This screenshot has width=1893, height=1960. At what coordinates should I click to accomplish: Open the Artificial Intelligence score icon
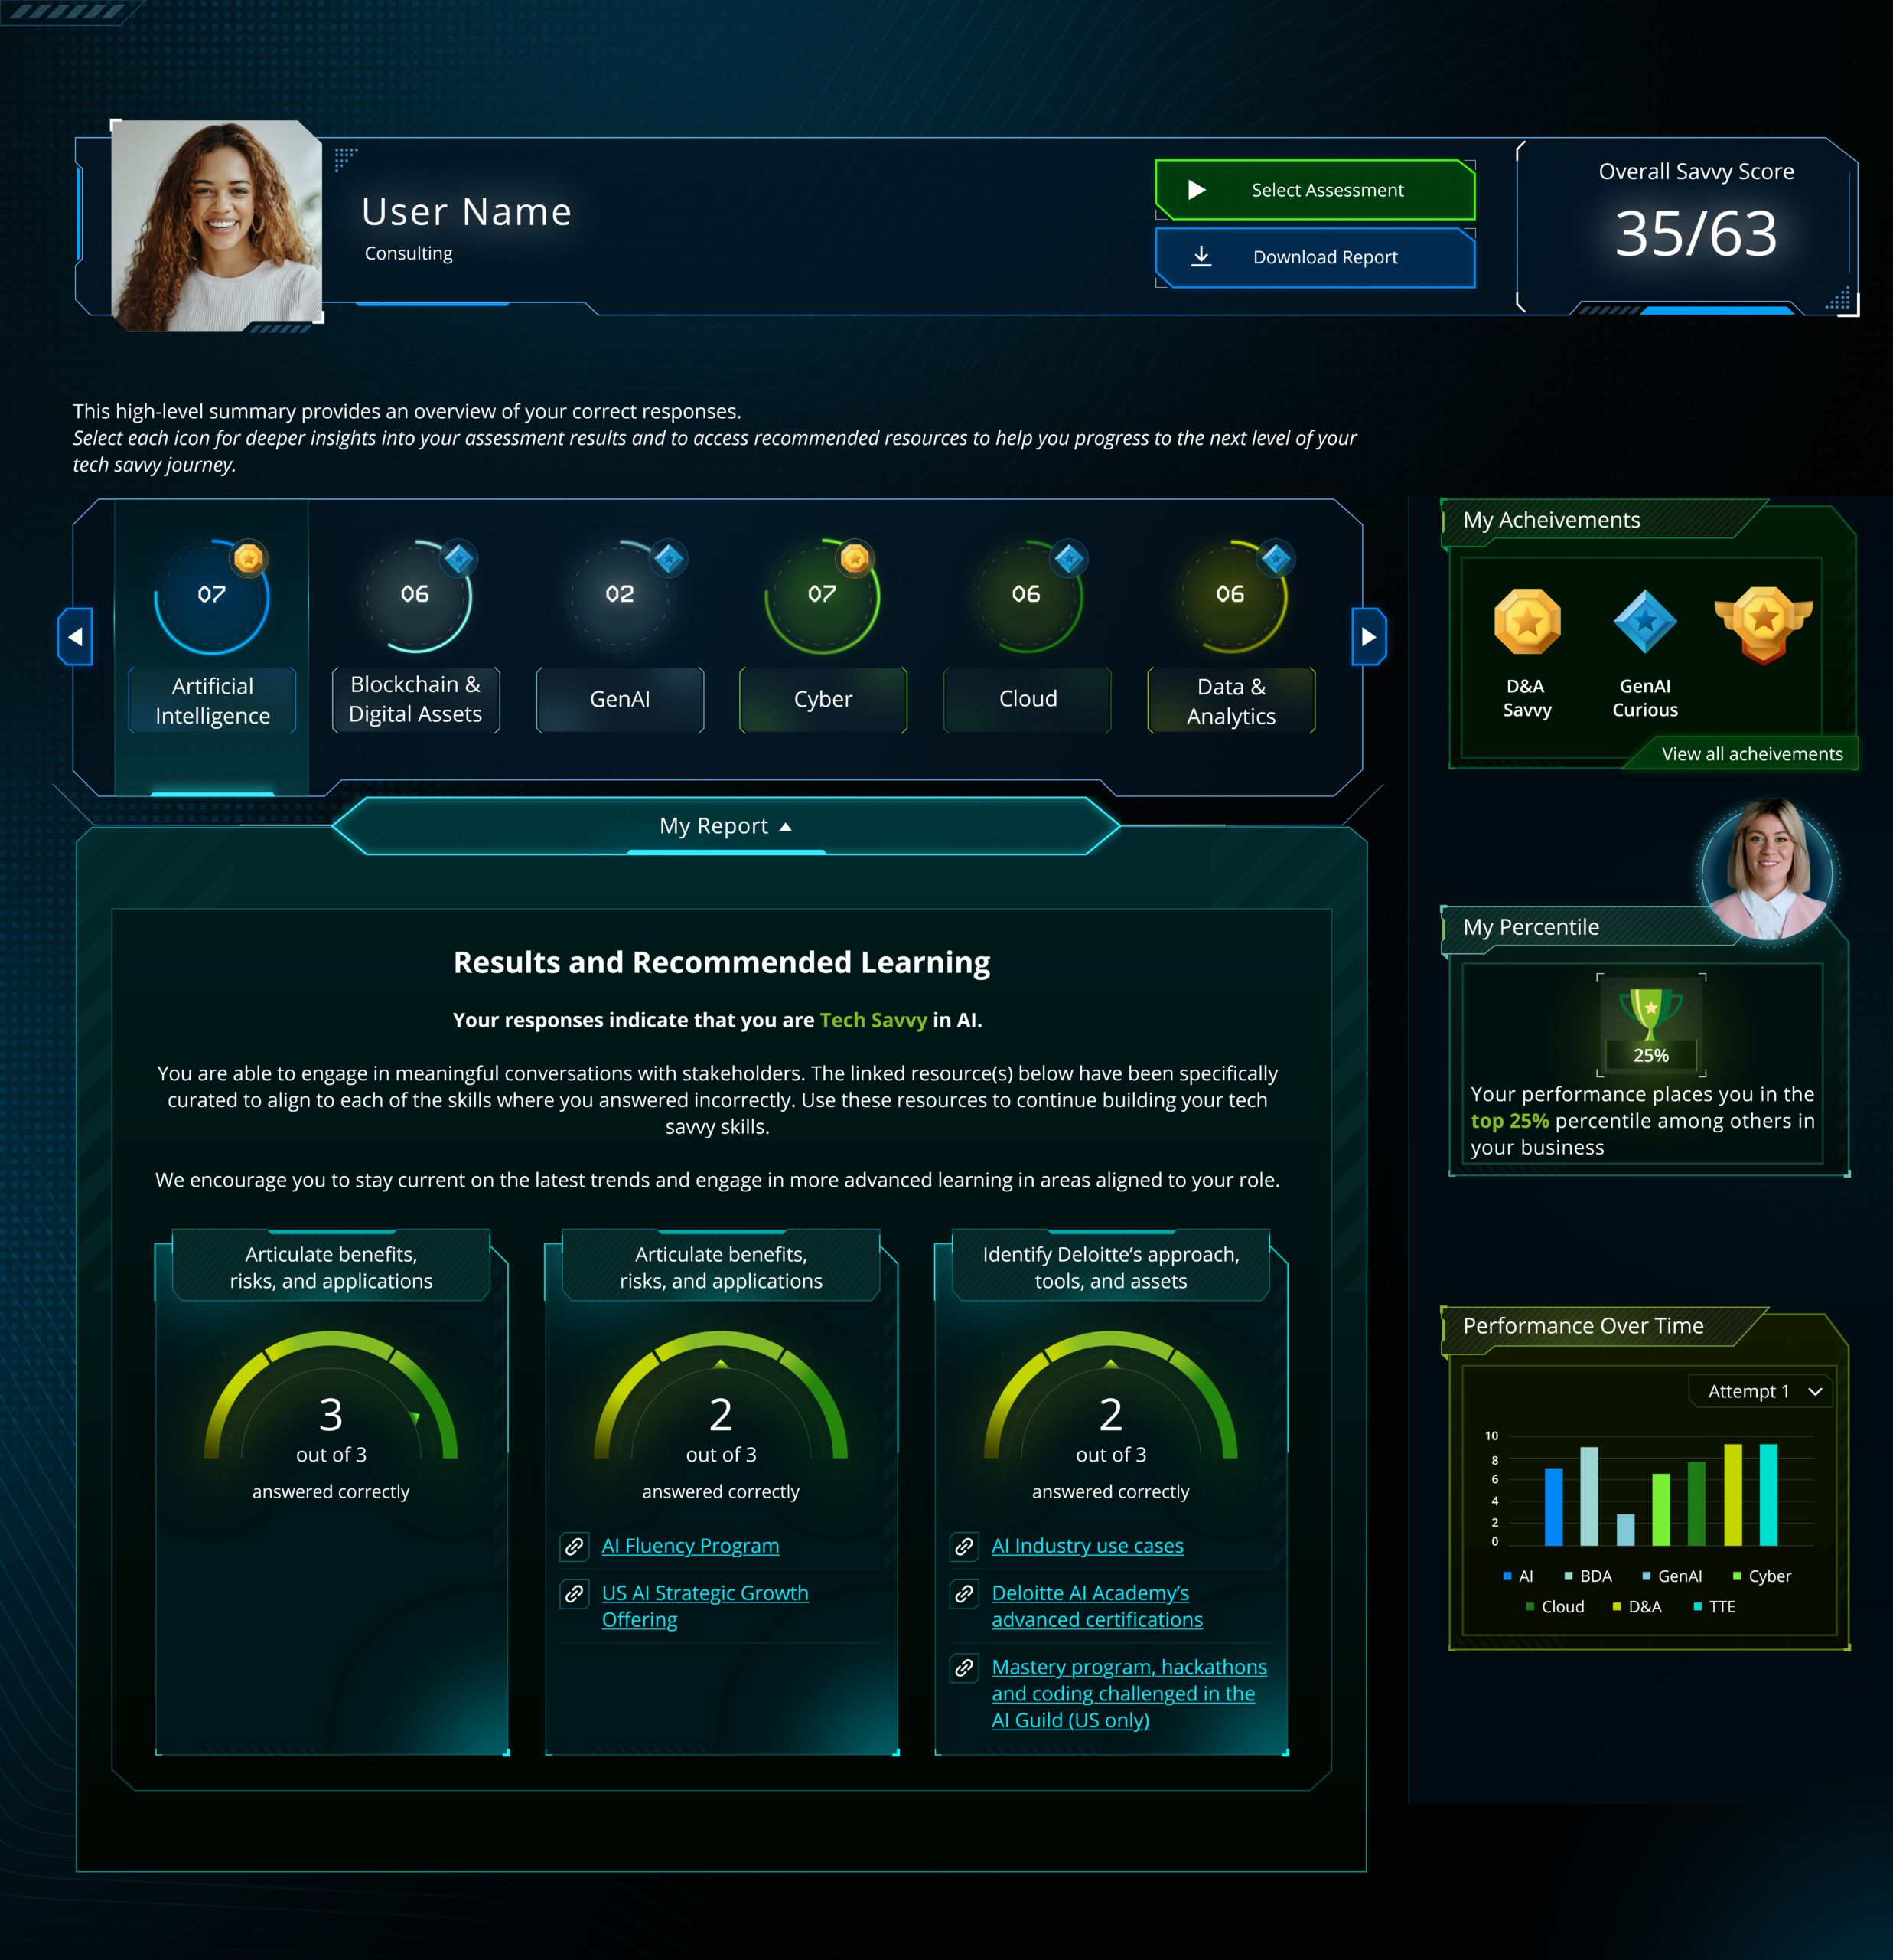click(x=212, y=596)
